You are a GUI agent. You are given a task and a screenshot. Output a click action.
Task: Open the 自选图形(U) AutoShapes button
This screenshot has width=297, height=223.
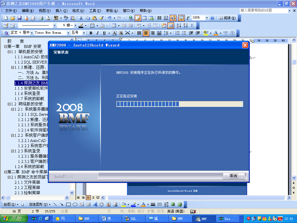[40, 204]
